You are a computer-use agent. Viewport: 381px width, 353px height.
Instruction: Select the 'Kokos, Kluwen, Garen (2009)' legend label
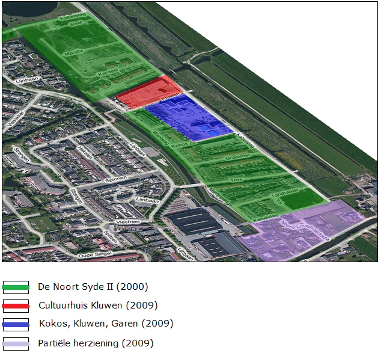pyautogui.click(x=106, y=324)
